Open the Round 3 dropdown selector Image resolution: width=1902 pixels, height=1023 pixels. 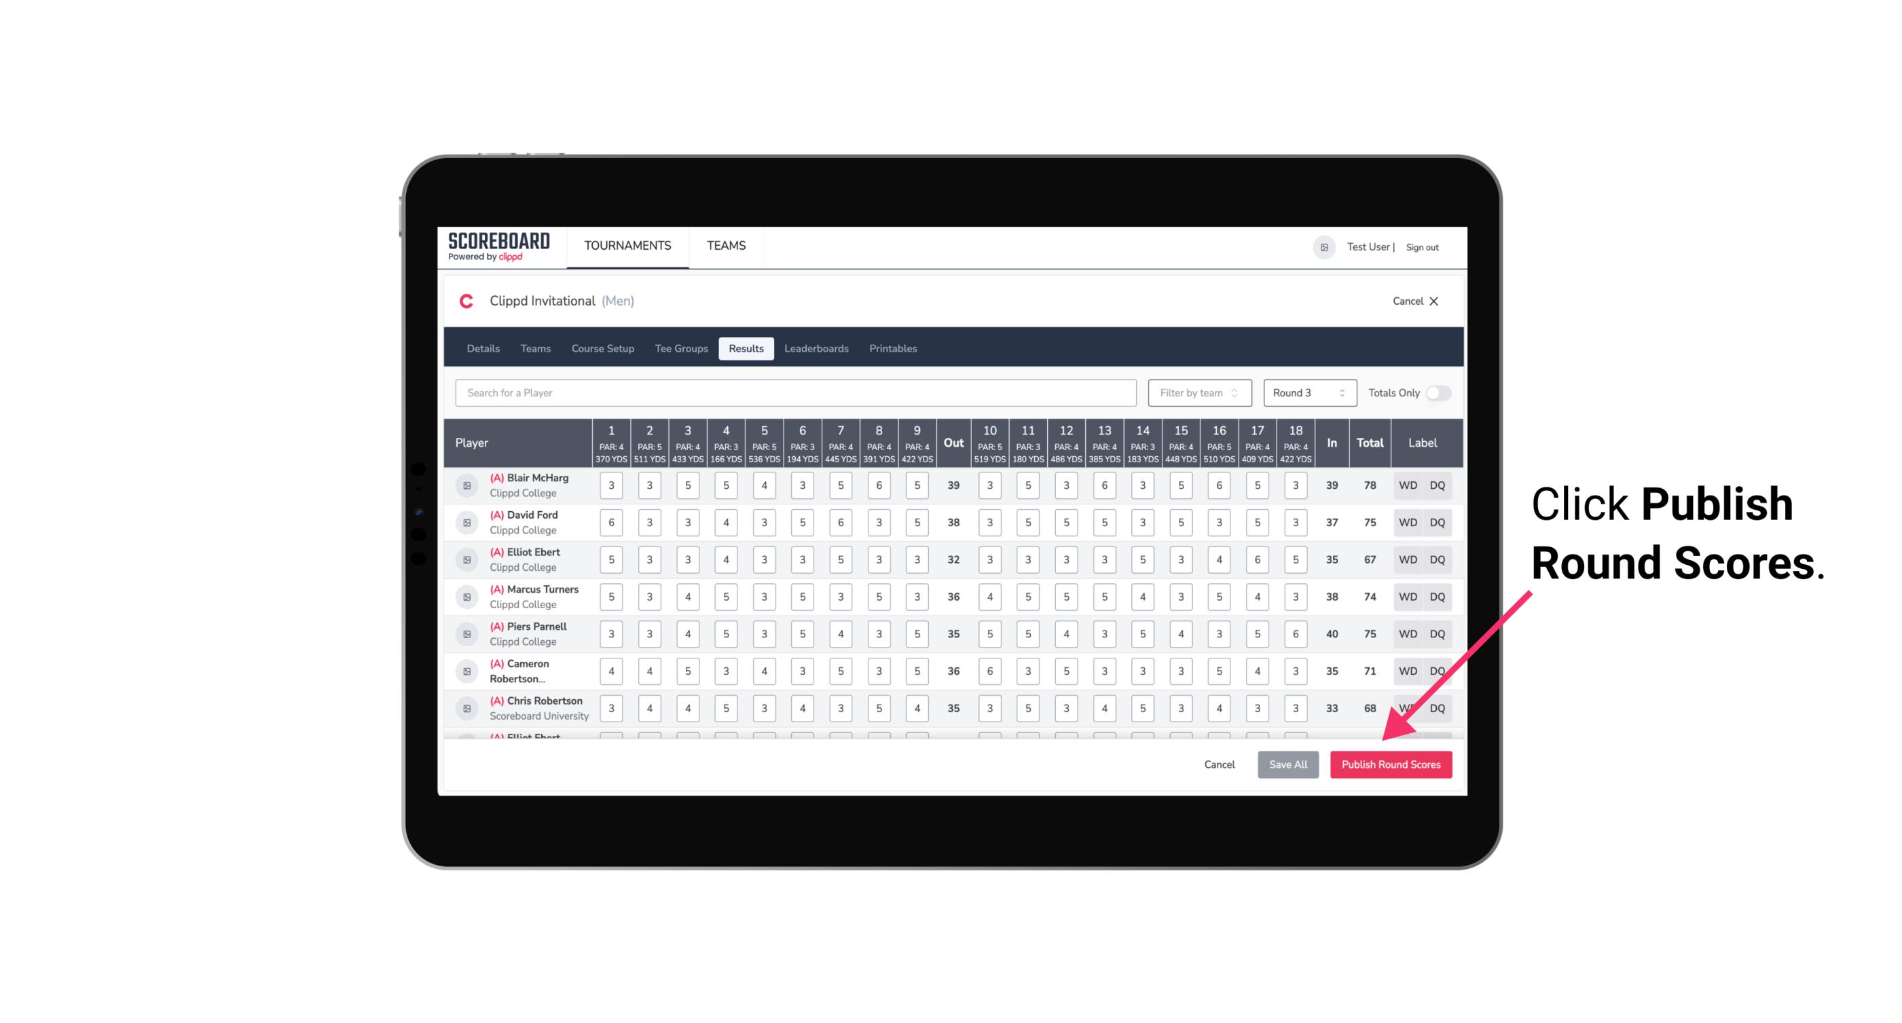[x=1306, y=392]
